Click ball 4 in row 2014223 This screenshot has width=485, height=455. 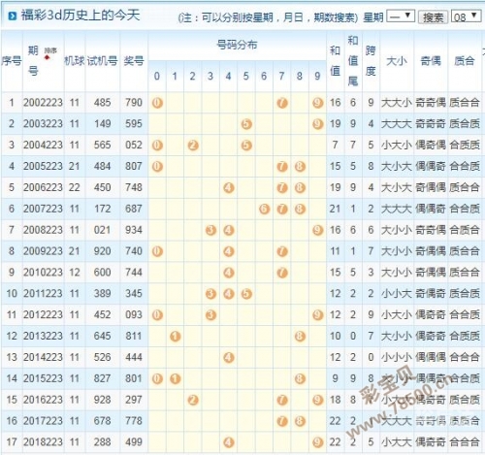pyautogui.click(x=229, y=357)
